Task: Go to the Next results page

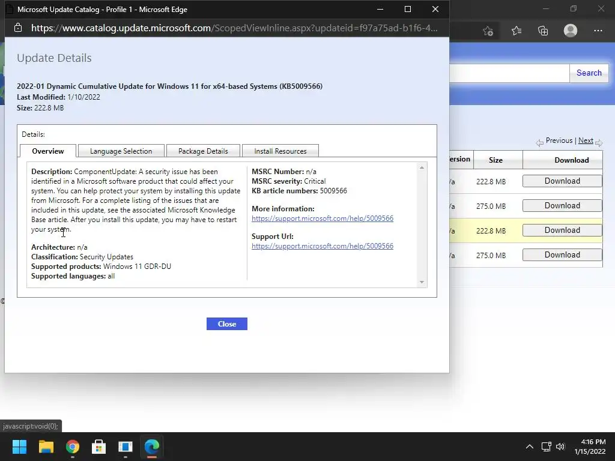Action: coord(586,140)
